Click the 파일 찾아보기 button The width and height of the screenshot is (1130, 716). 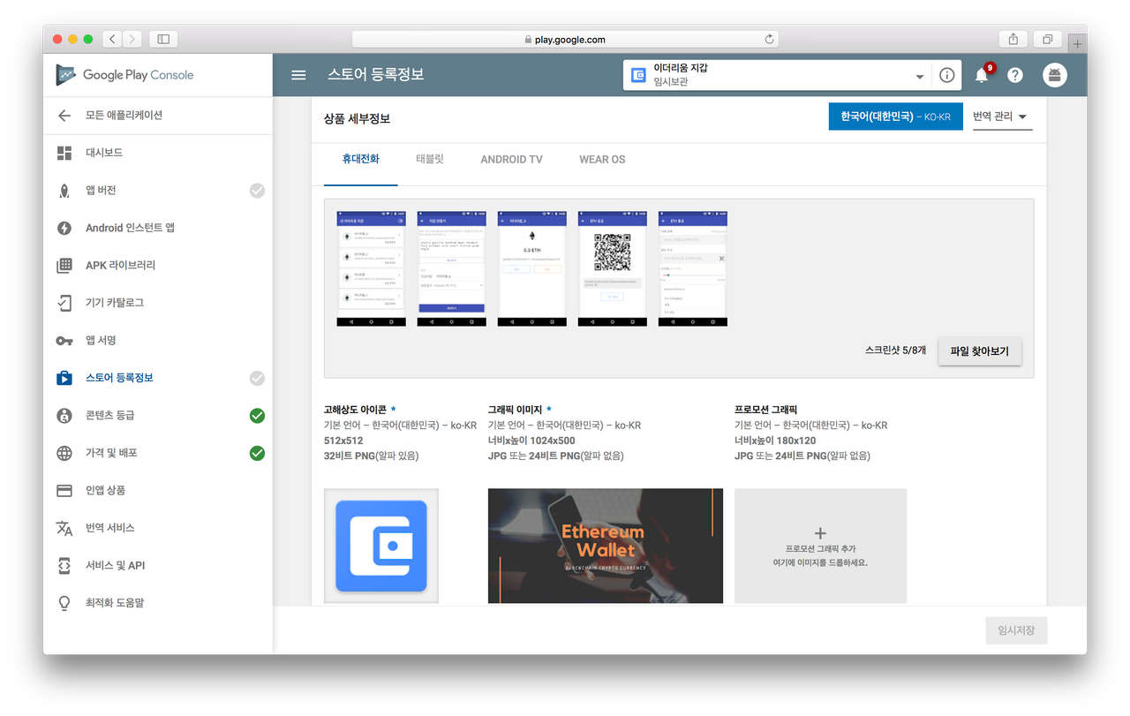point(979,350)
